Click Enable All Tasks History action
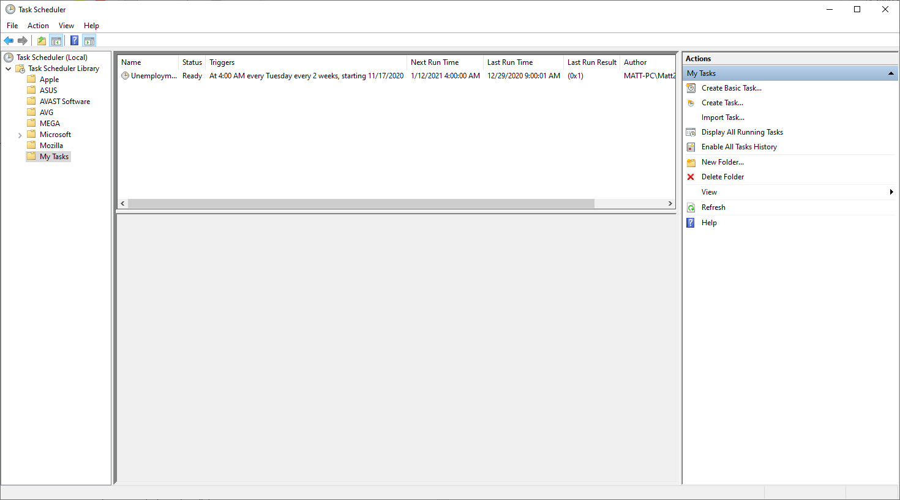The width and height of the screenshot is (900, 500). 739,147
